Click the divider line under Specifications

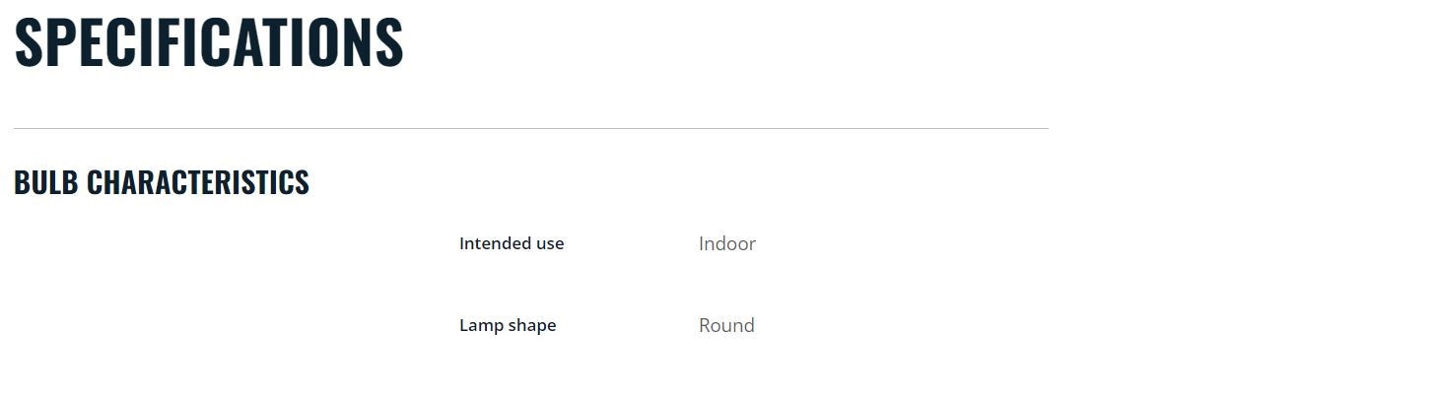click(531, 128)
